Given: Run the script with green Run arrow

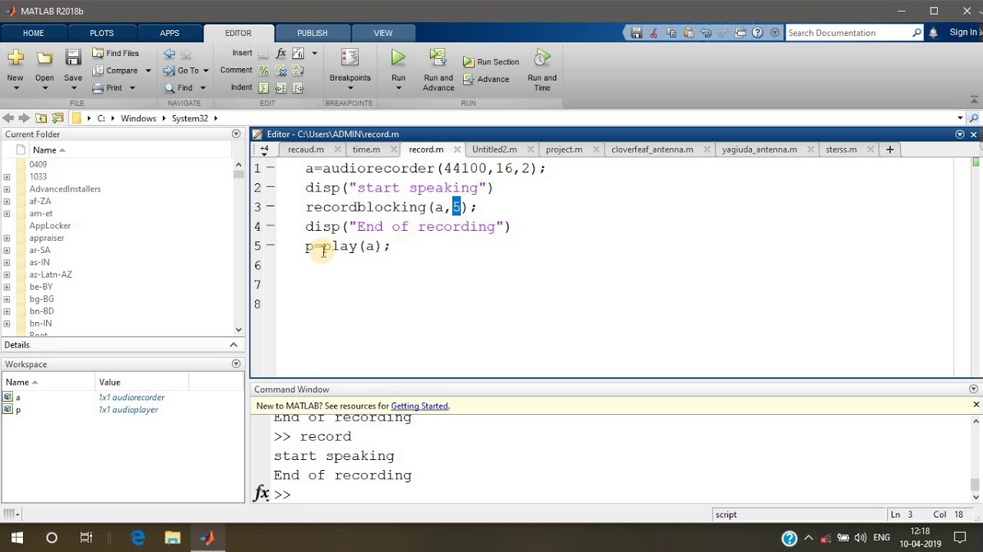Looking at the screenshot, I should pyautogui.click(x=398, y=58).
